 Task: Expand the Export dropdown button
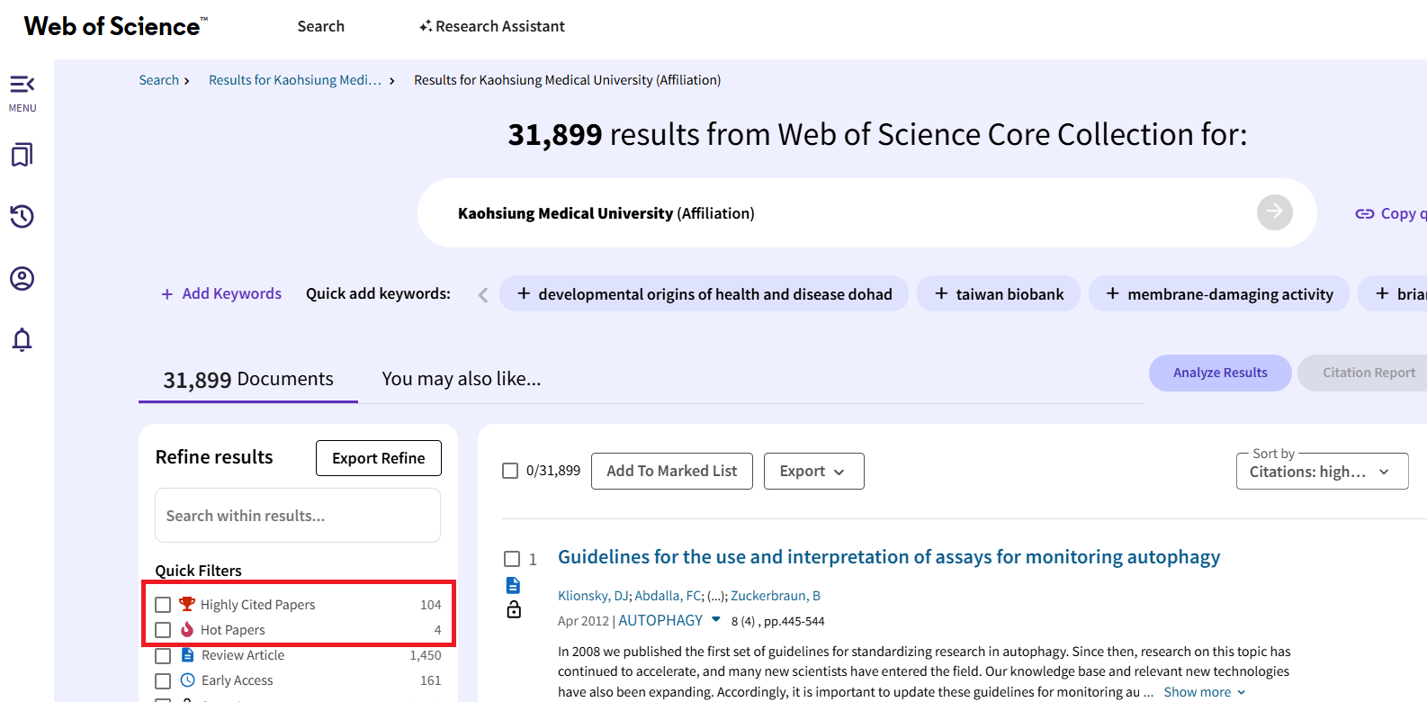813,471
